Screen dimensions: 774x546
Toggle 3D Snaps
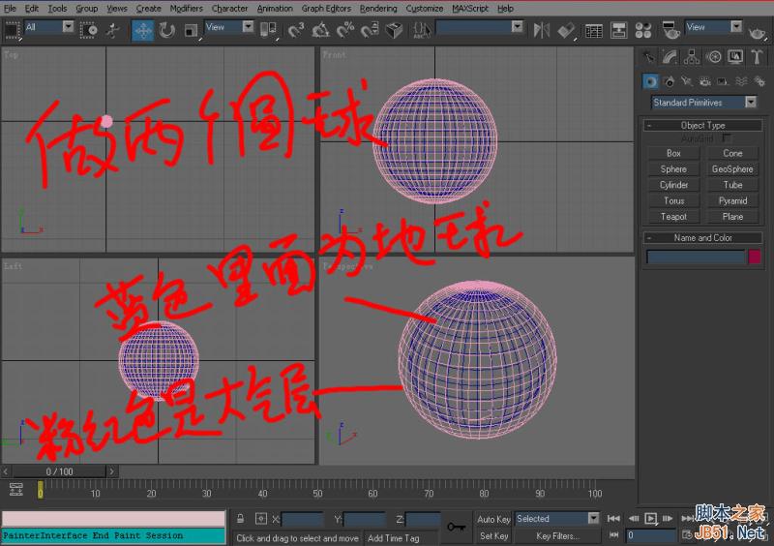coord(297,31)
